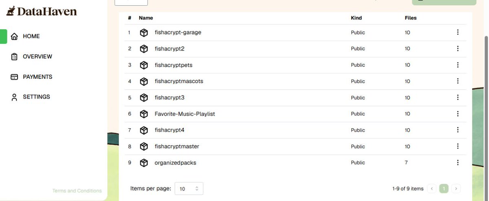Screen dimensions: 489x201
Task: Go to the HOME section
Action: [31, 36]
